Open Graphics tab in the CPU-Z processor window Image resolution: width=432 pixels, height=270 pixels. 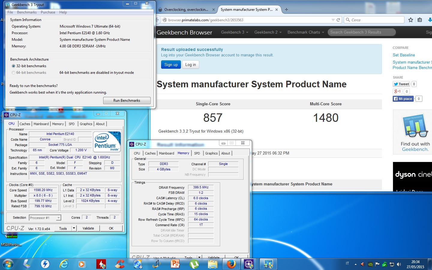86,124
